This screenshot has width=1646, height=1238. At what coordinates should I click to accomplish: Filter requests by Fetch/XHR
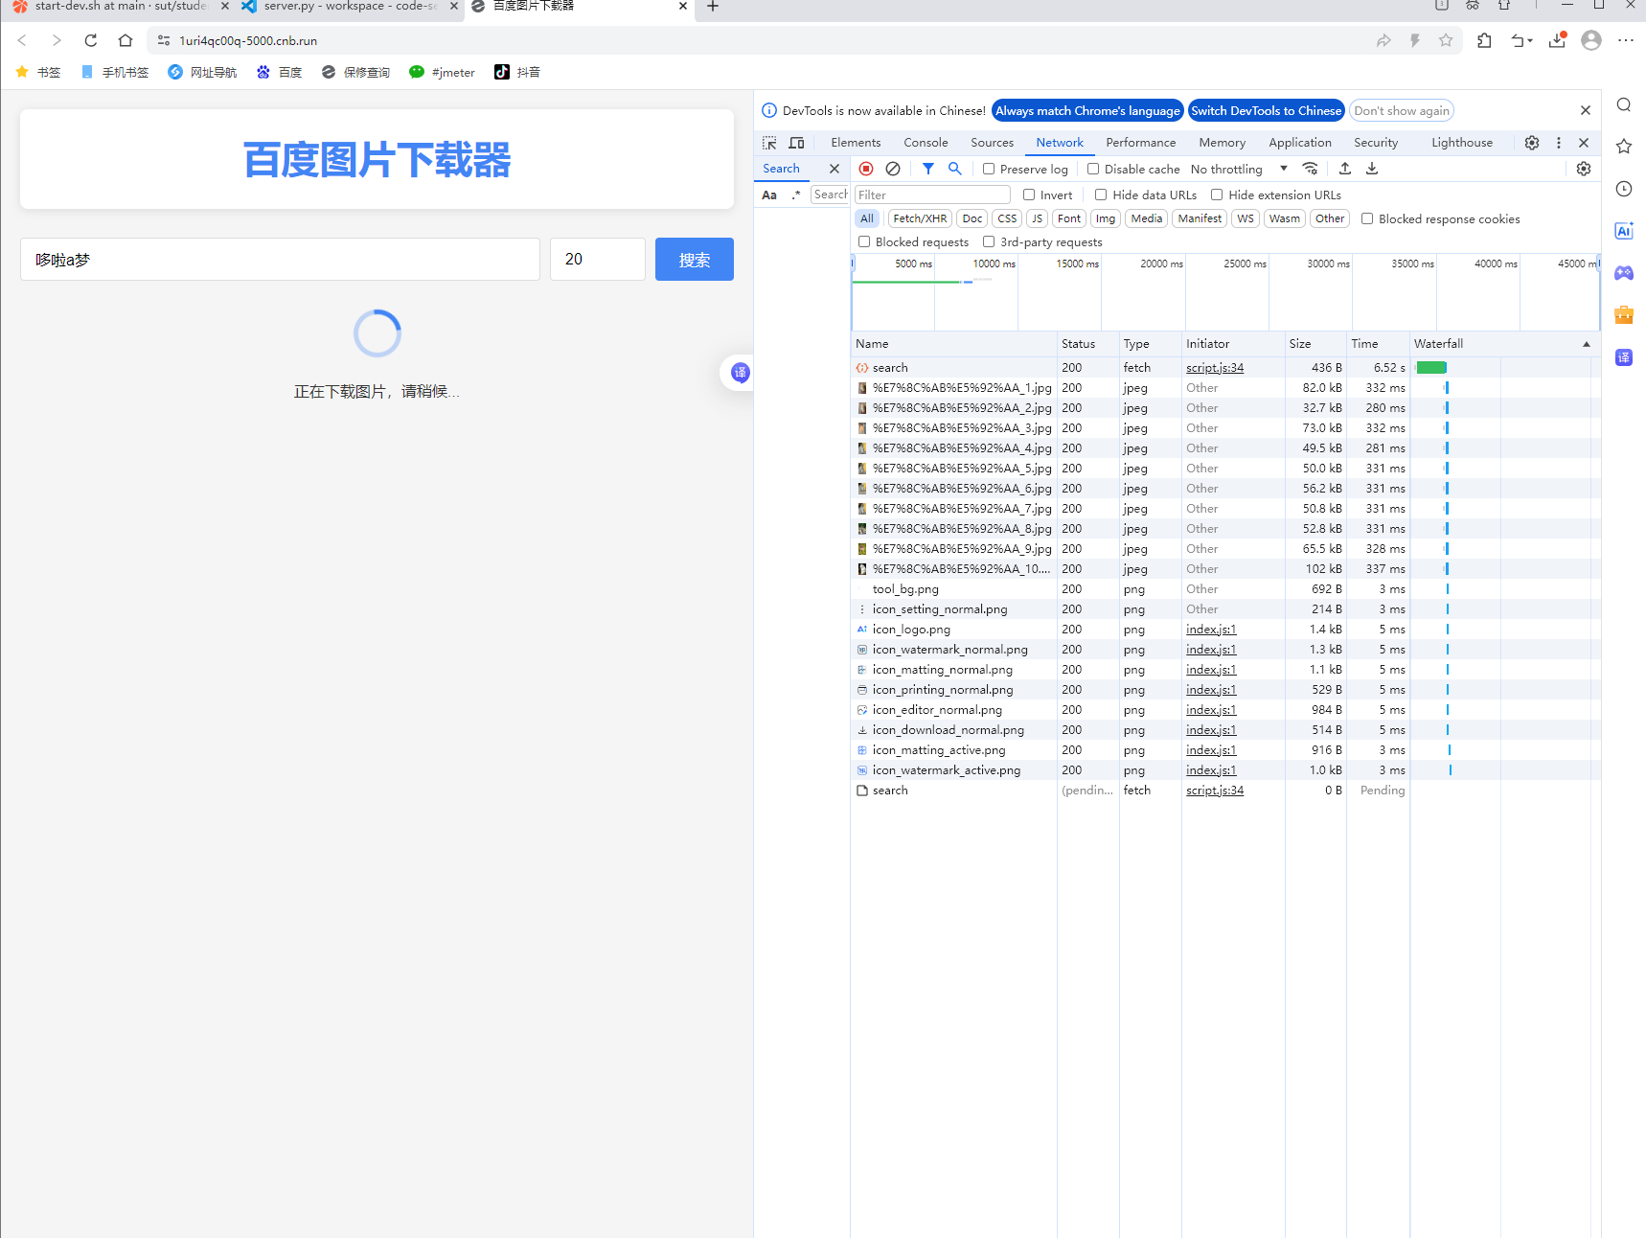[x=920, y=218]
